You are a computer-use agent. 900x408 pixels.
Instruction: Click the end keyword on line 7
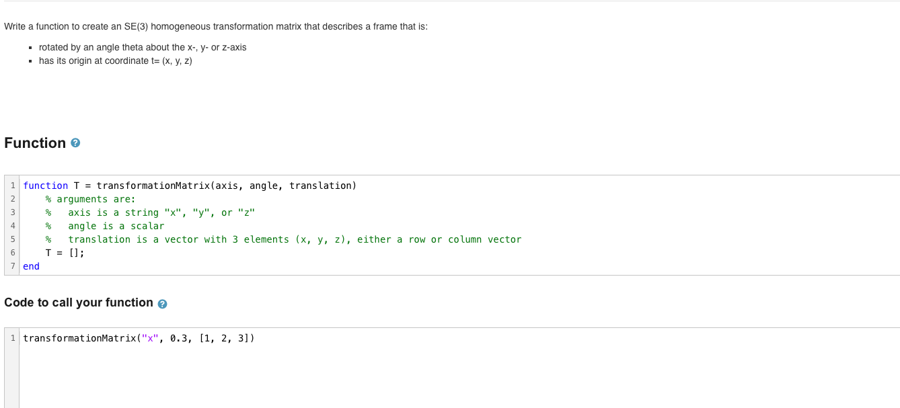[31, 266]
